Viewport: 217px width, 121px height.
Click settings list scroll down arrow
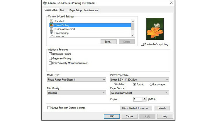133,35
